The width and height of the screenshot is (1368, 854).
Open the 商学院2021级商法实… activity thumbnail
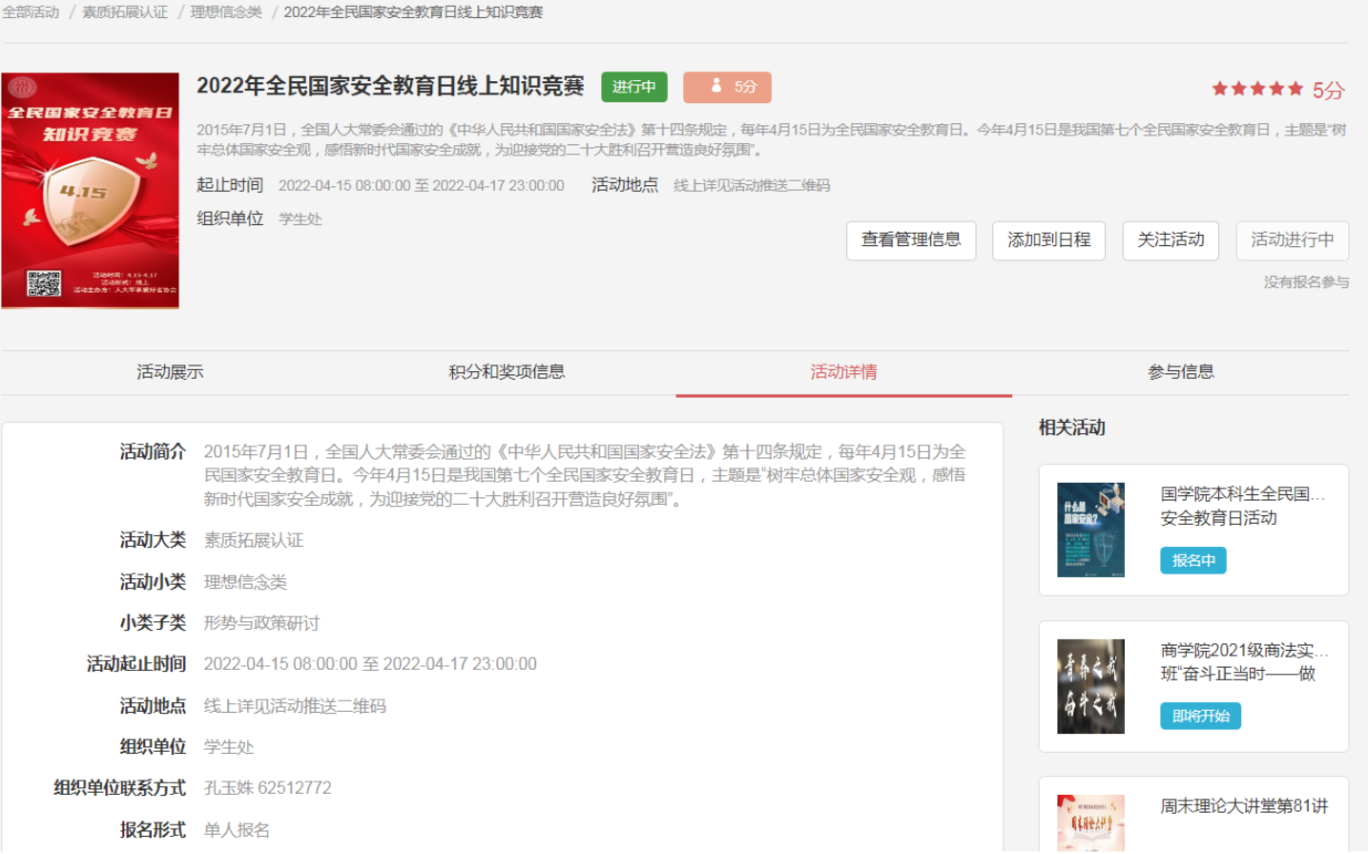point(1090,686)
